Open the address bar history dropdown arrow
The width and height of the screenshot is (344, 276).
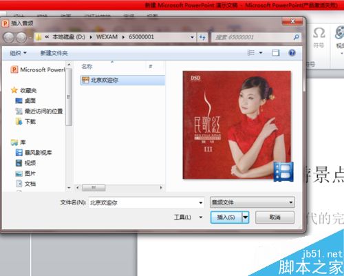pos(192,37)
